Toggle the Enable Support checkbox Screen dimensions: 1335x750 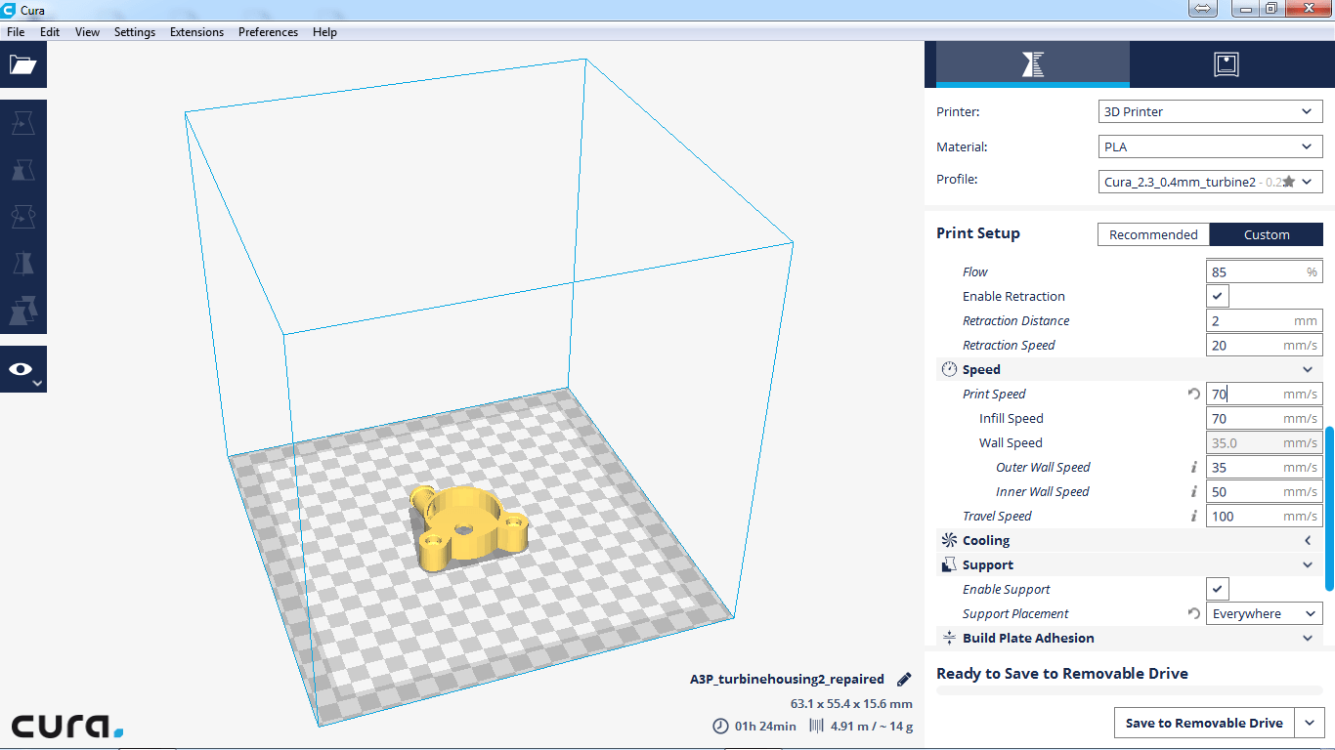[x=1218, y=590]
